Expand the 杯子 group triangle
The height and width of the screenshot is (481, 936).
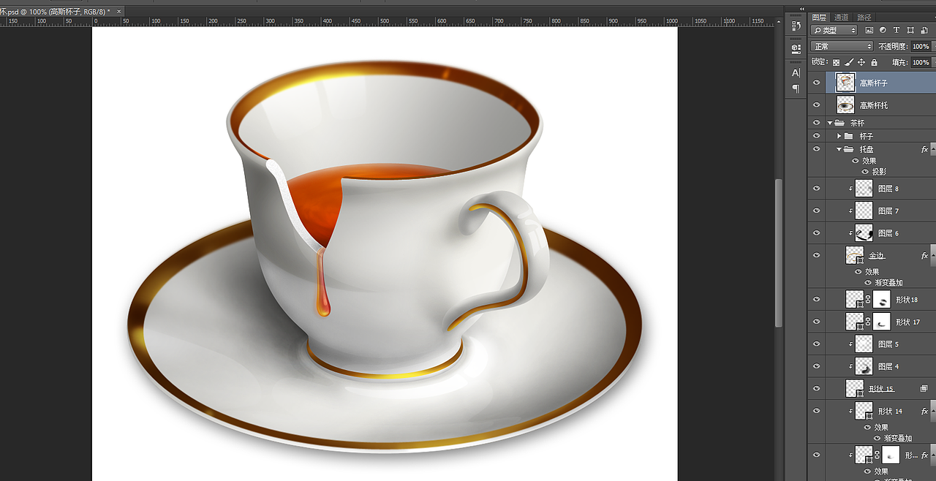(839, 136)
